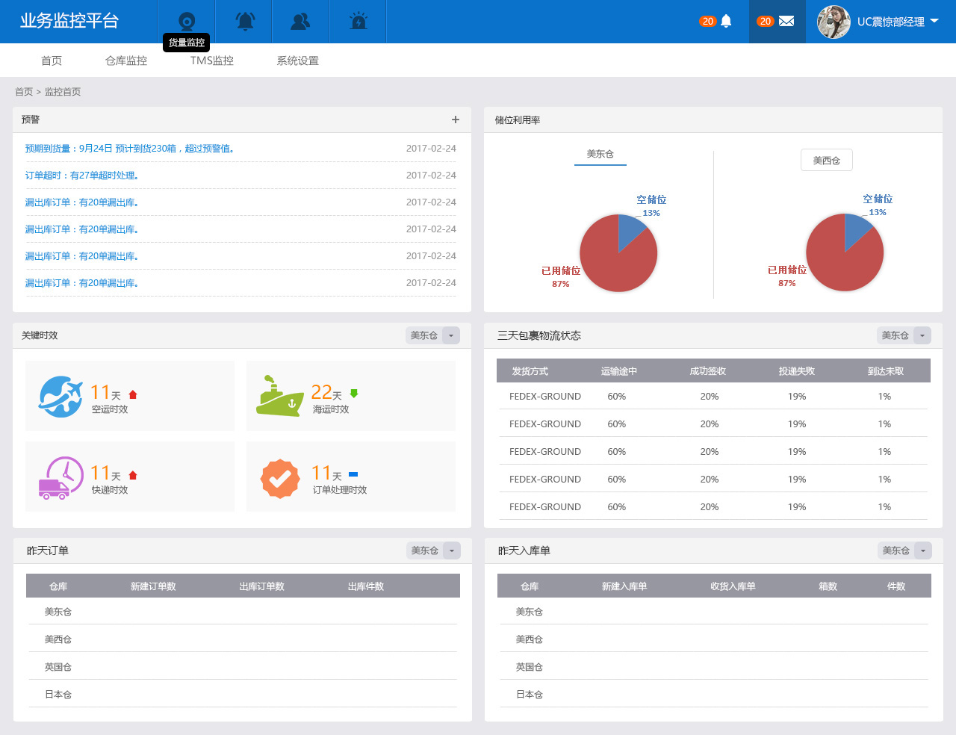View notifications with the bell badge 20
956x735 pixels.
point(716,21)
